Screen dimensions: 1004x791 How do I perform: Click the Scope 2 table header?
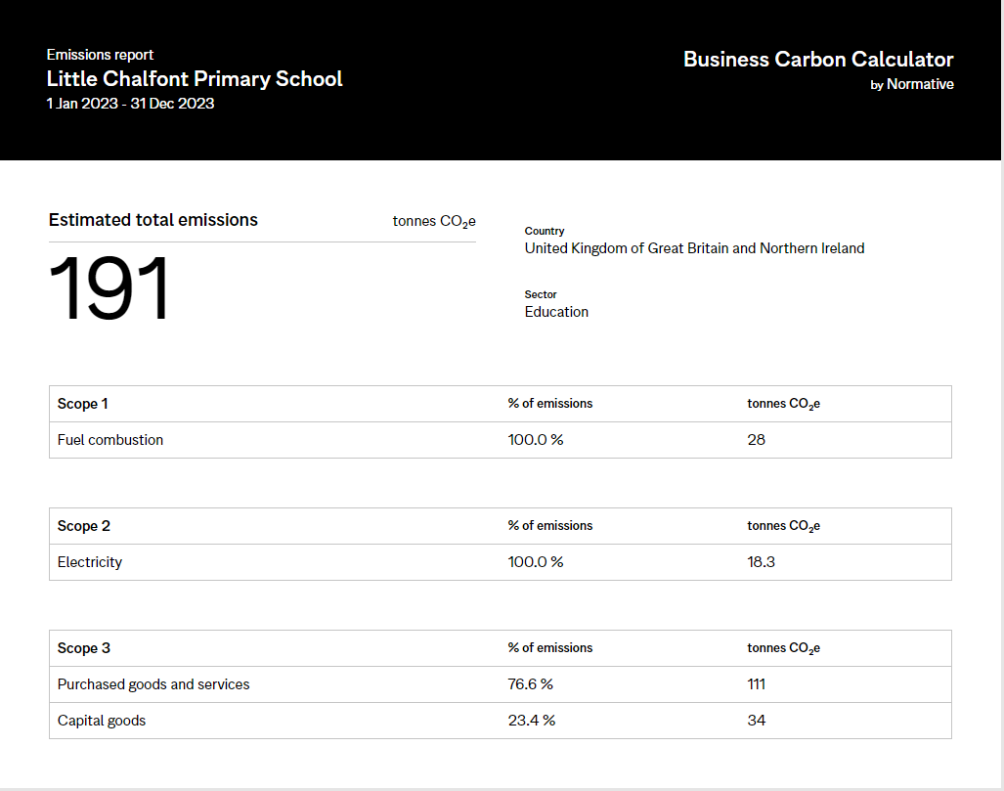[84, 526]
